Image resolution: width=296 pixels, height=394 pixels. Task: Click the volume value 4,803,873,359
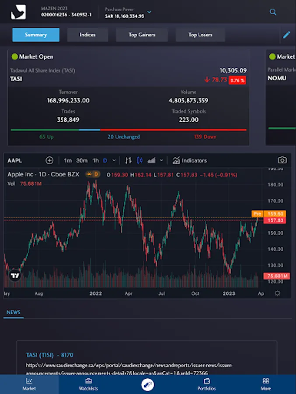(x=188, y=100)
